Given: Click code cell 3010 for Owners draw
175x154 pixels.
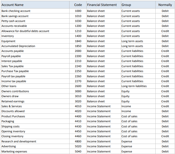Looking at the screenshot, I should [78, 96].
